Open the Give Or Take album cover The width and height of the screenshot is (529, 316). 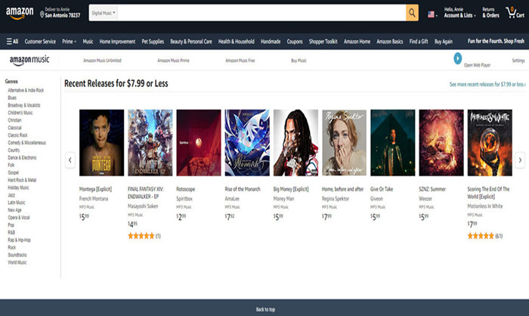(x=393, y=142)
